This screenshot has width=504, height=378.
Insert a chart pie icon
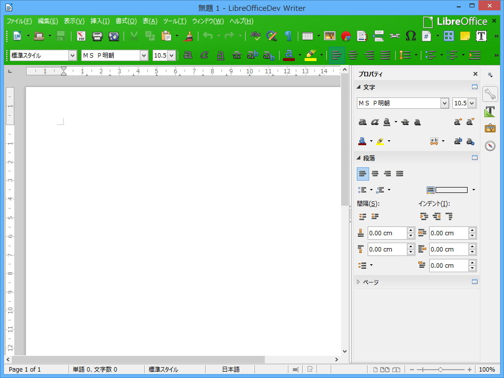(346, 36)
